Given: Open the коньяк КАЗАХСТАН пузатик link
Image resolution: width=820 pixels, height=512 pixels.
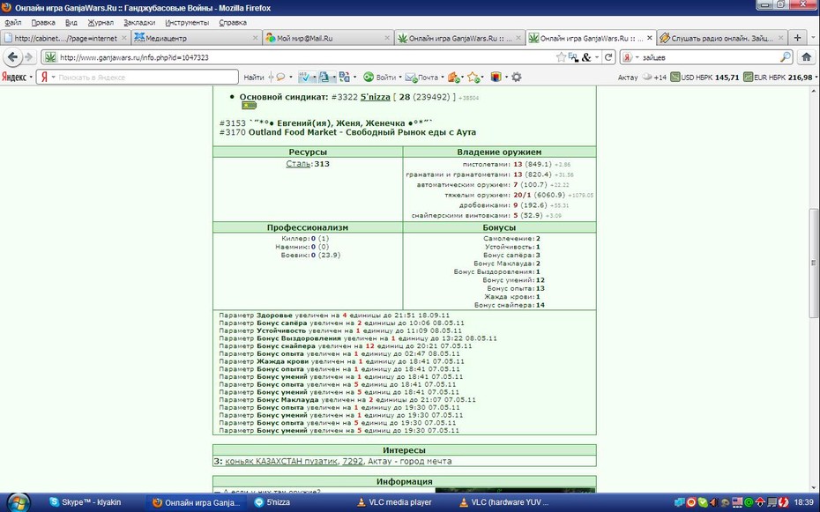Looking at the screenshot, I should 281,461.
